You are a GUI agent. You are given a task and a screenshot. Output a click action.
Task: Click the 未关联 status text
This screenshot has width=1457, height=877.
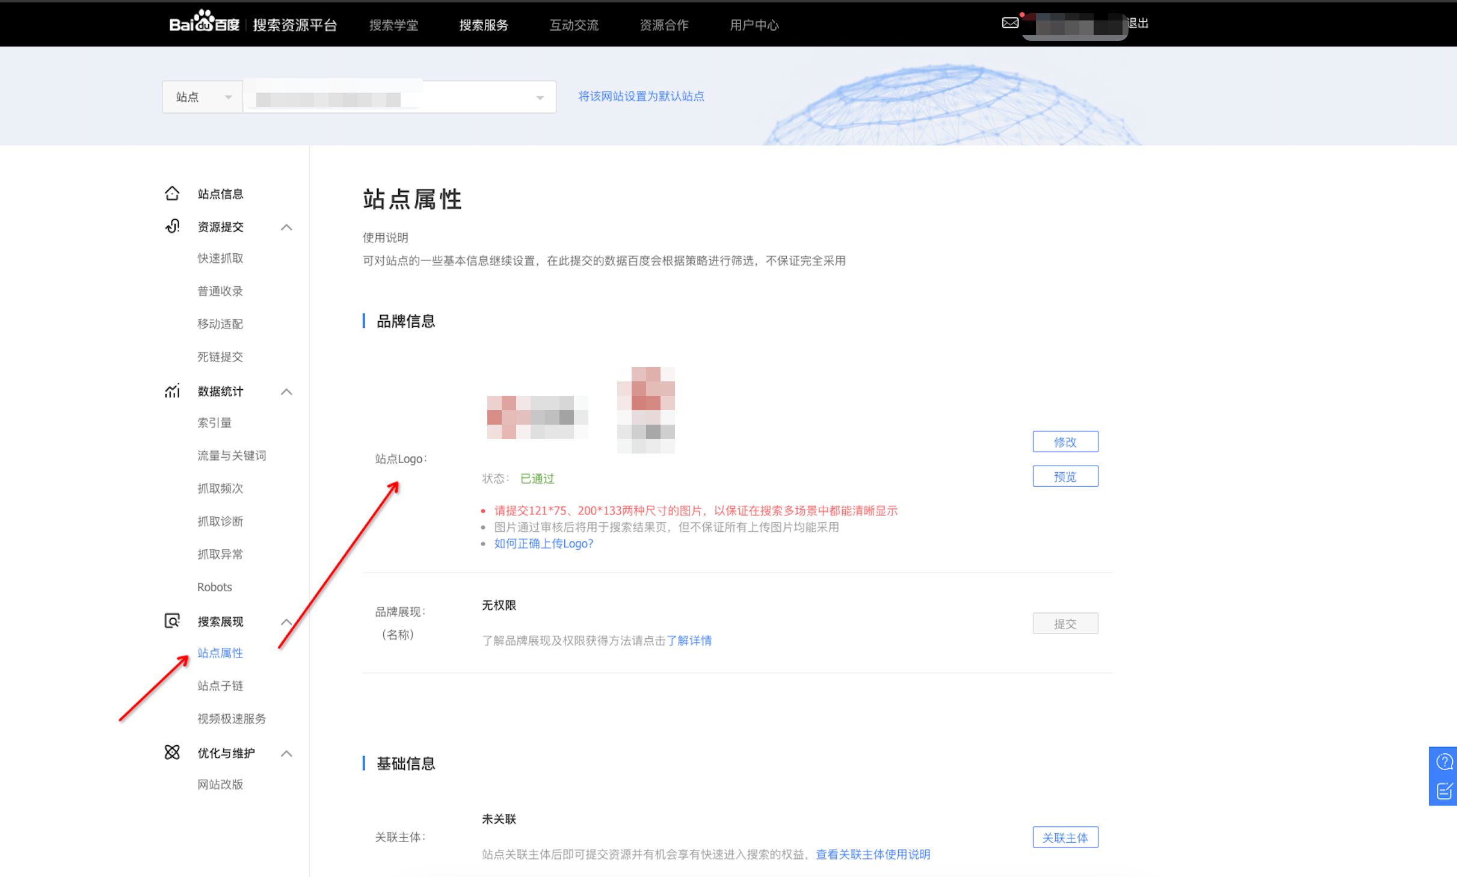tap(499, 819)
